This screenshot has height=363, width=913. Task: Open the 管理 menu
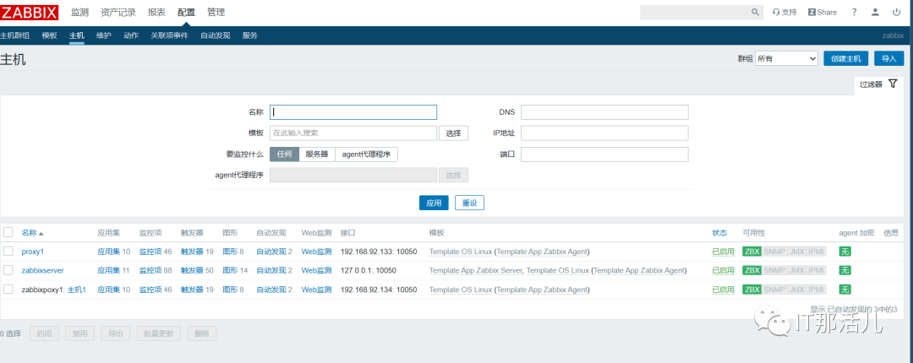pyautogui.click(x=216, y=12)
